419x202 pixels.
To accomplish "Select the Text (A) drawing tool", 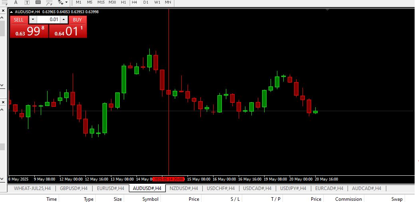I will click(16, 2).
